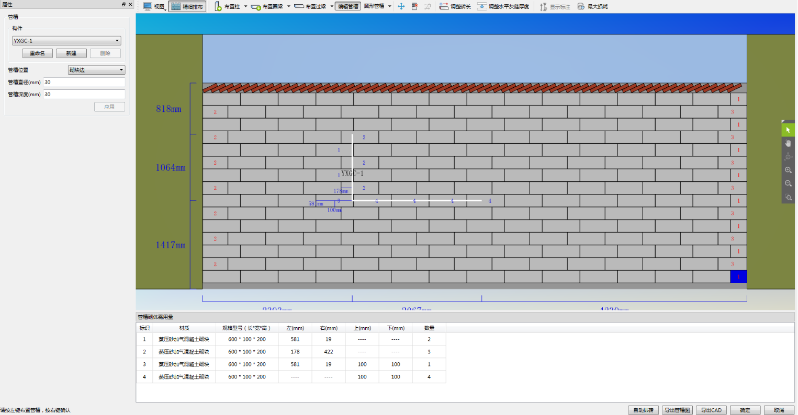Open the 视图 view menu

click(x=154, y=6)
